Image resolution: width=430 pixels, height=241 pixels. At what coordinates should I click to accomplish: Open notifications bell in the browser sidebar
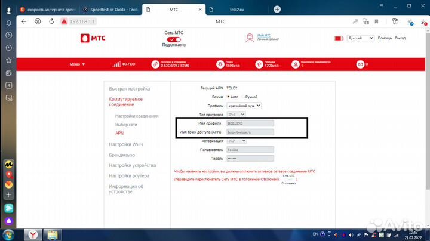[9, 23]
